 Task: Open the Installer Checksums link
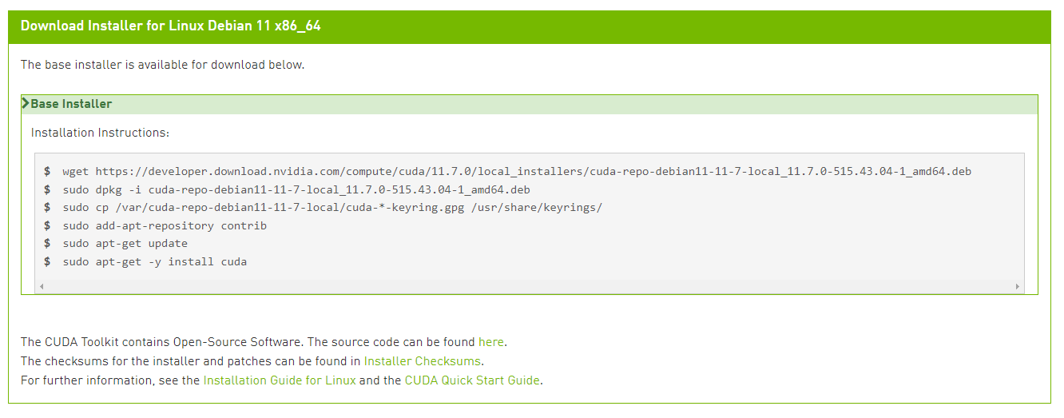(x=423, y=361)
